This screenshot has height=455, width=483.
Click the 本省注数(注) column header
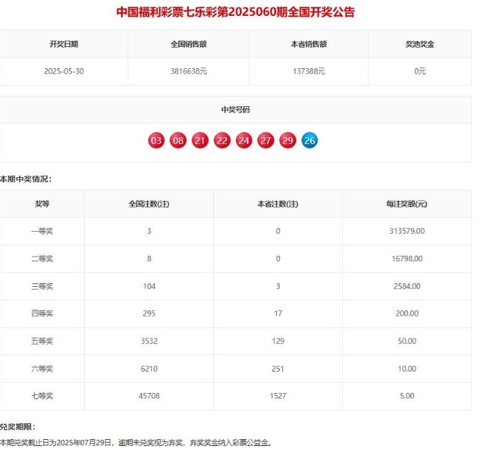[278, 204]
